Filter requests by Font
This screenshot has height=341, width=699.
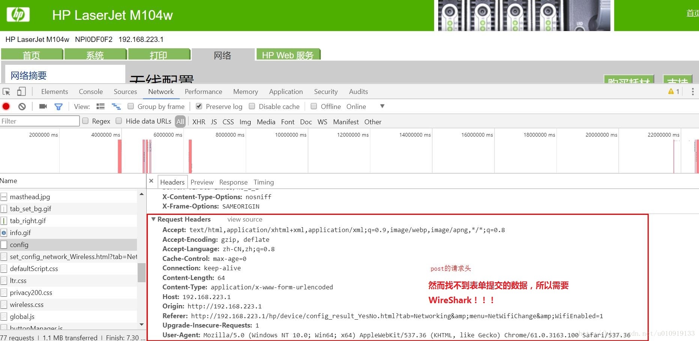[288, 122]
